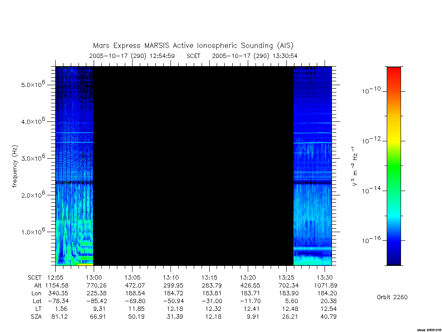442x332 pixels.
Task: Click the SZA value '40.79'
Action: coord(328,317)
